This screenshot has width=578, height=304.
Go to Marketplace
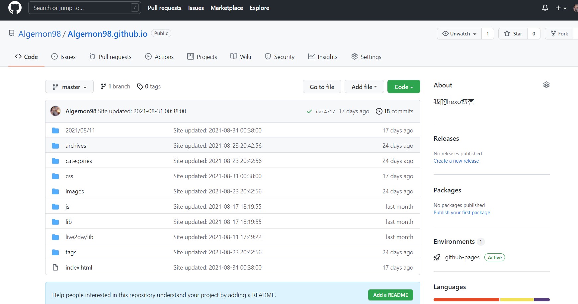226,8
